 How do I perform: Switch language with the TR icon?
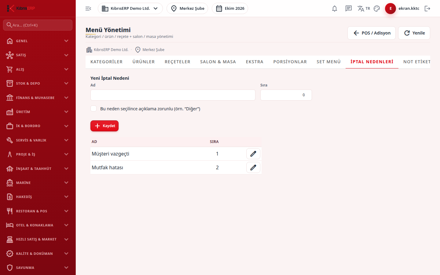click(x=364, y=9)
